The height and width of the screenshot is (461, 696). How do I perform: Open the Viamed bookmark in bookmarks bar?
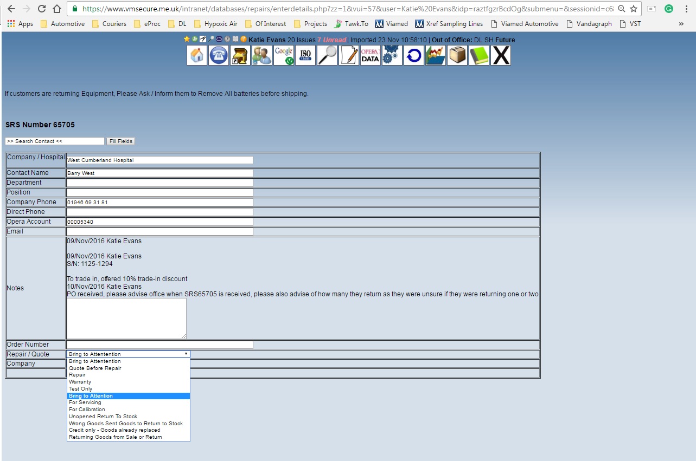tap(392, 24)
